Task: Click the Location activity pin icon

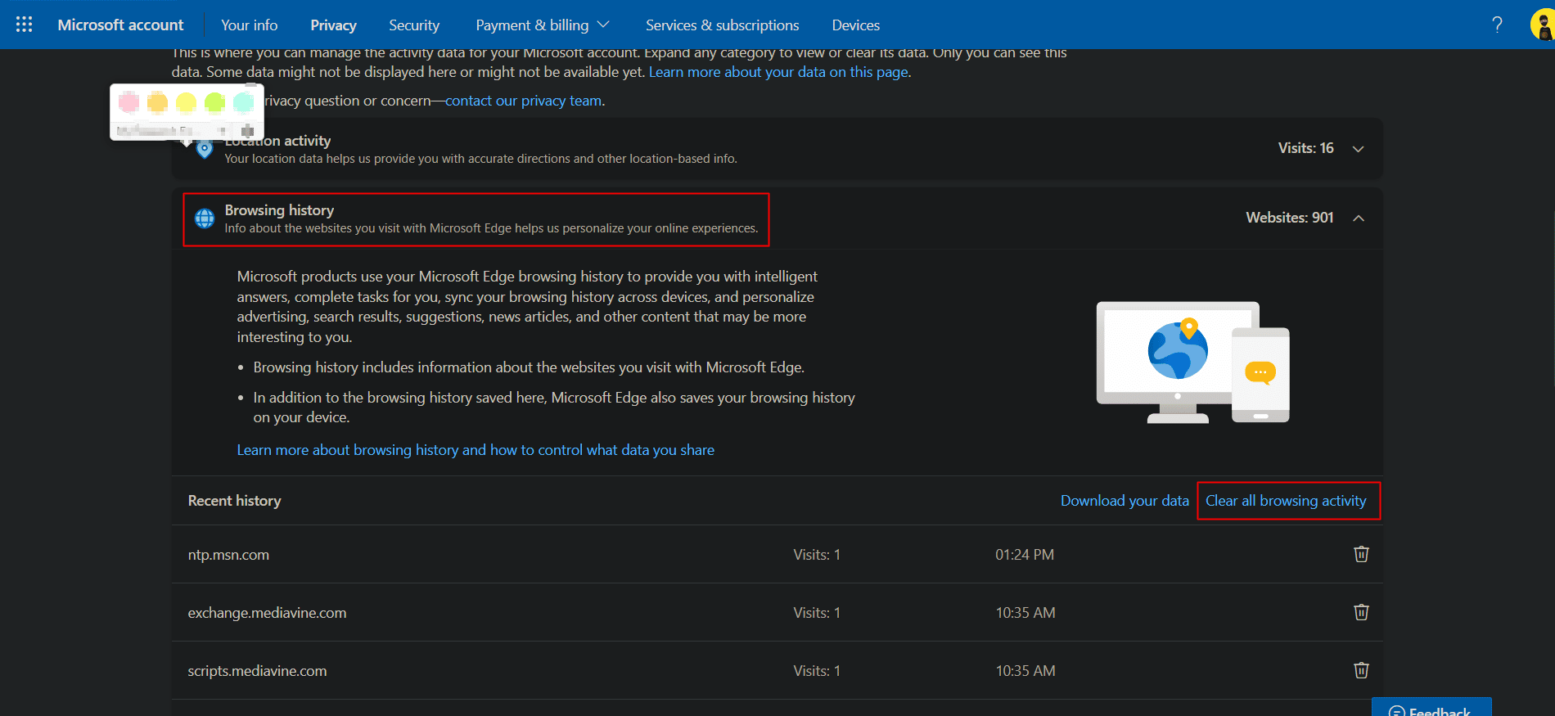Action: pyautogui.click(x=205, y=150)
